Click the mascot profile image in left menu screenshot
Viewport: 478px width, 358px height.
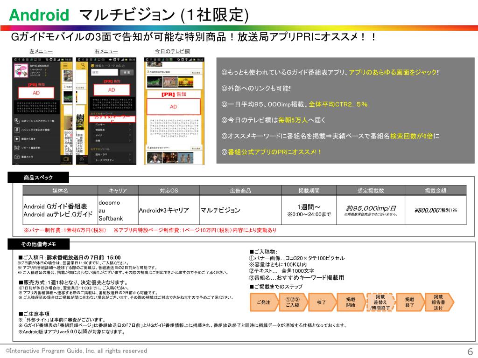coord(21,71)
